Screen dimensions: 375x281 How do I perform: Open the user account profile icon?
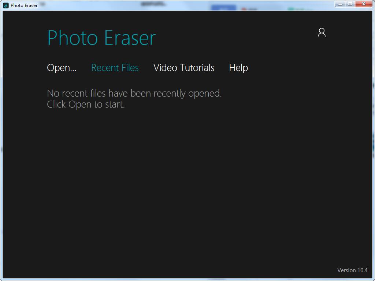322,32
